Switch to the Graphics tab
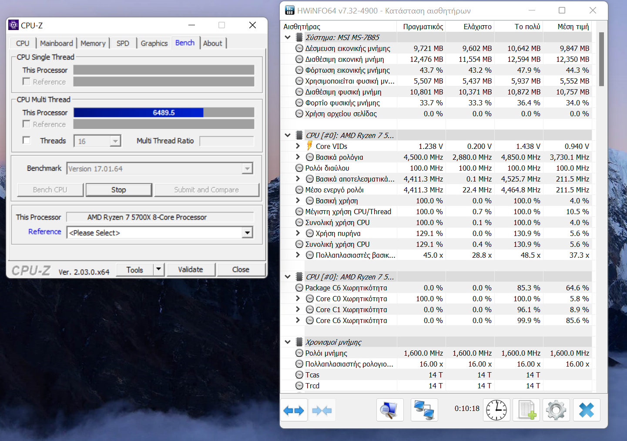 154,43
